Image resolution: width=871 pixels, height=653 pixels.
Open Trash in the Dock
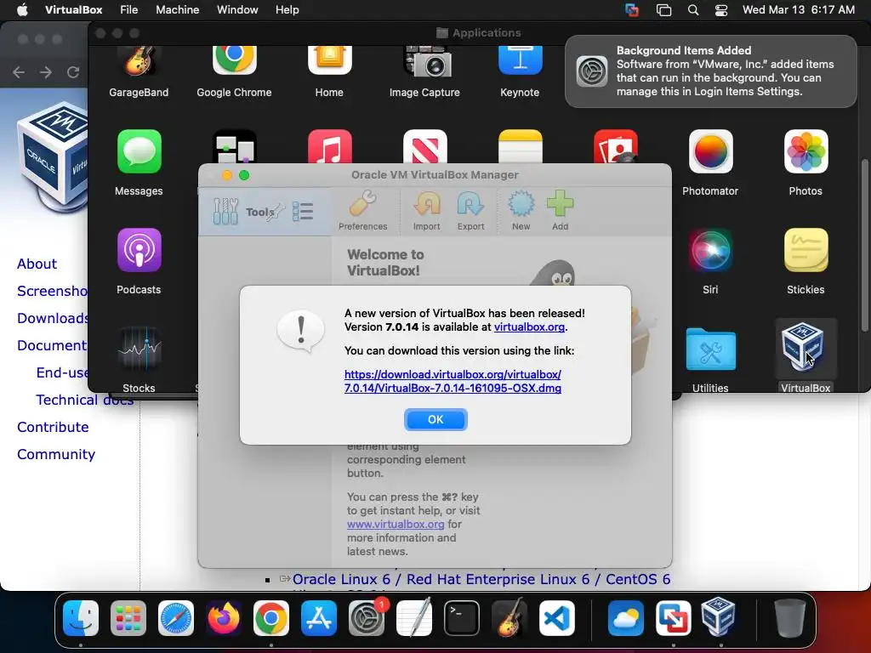click(x=790, y=618)
